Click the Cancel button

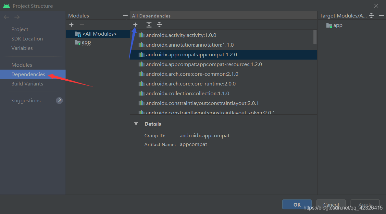click(331, 205)
